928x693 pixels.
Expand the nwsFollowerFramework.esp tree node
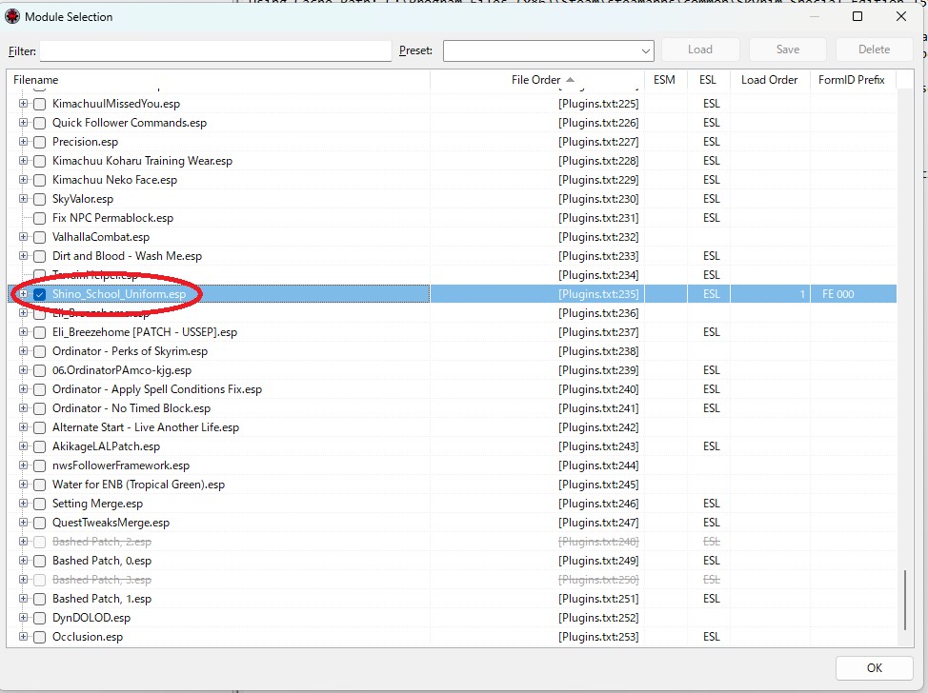24,465
